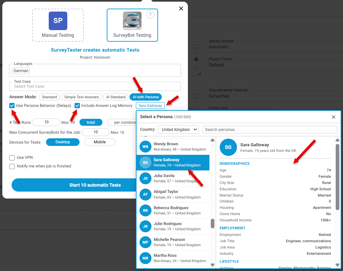The width and height of the screenshot is (343, 271).
Task: Uncheck Include Answer Log Memory
Action: pyautogui.click(x=77, y=106)
